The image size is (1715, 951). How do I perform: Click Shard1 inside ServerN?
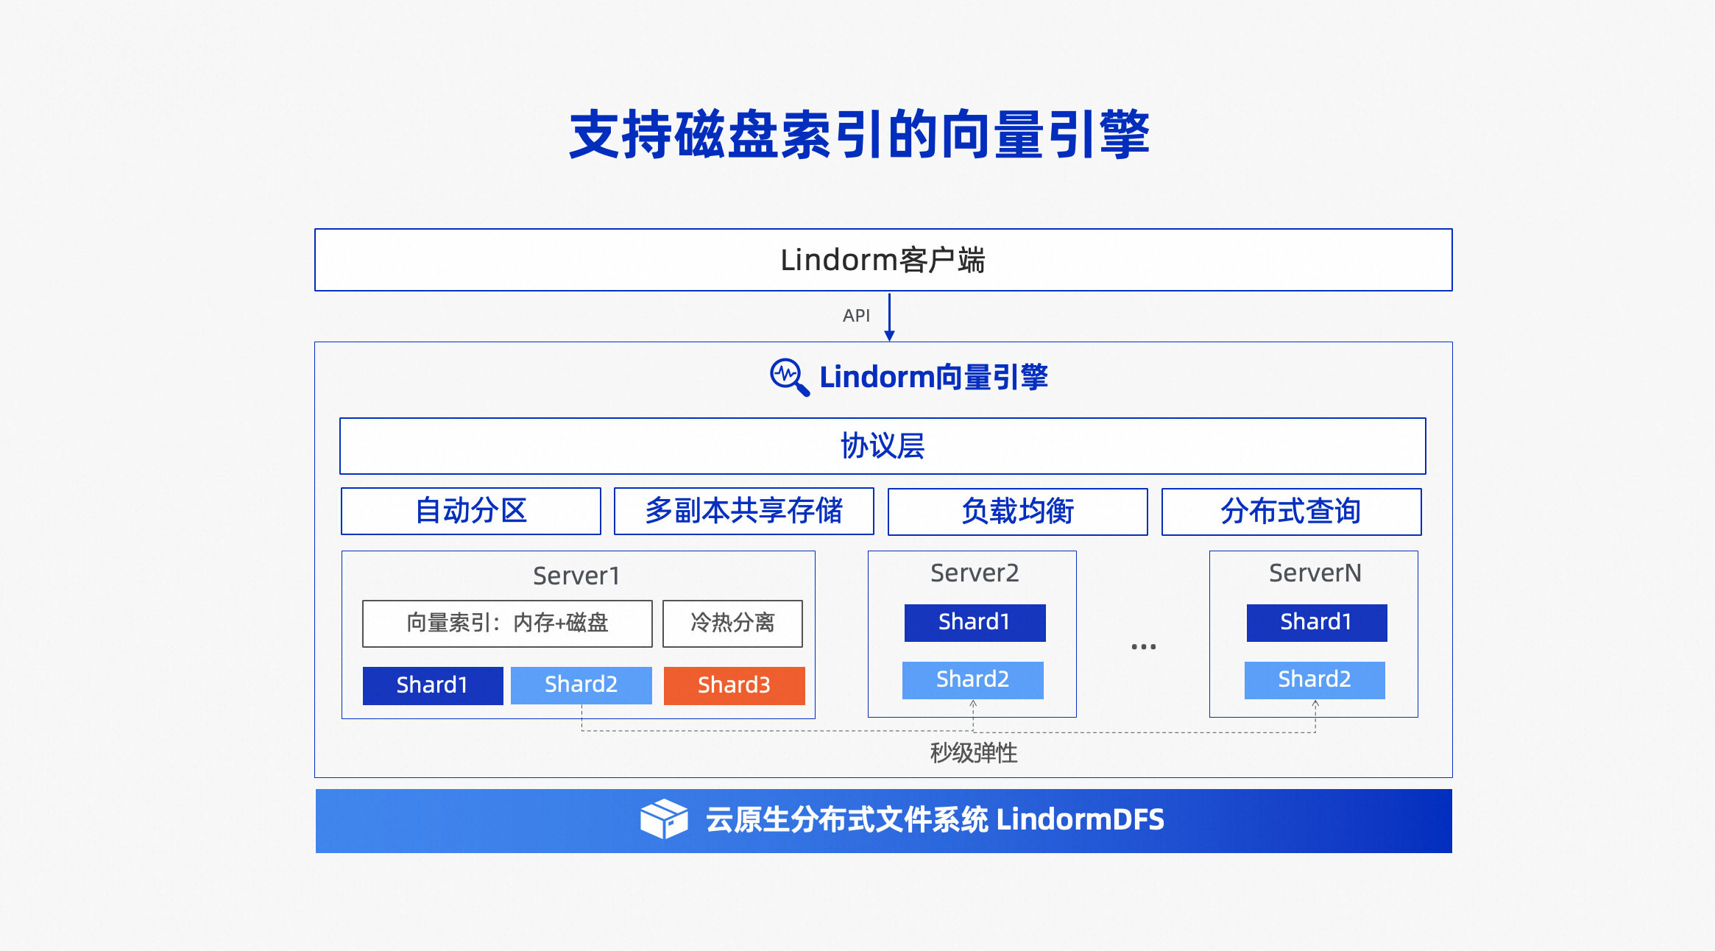coord(1316,623)
